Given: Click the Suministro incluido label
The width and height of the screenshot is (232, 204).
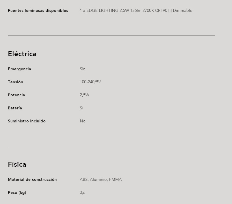Looking at the screenshot, I should click(x=27, y=121).
